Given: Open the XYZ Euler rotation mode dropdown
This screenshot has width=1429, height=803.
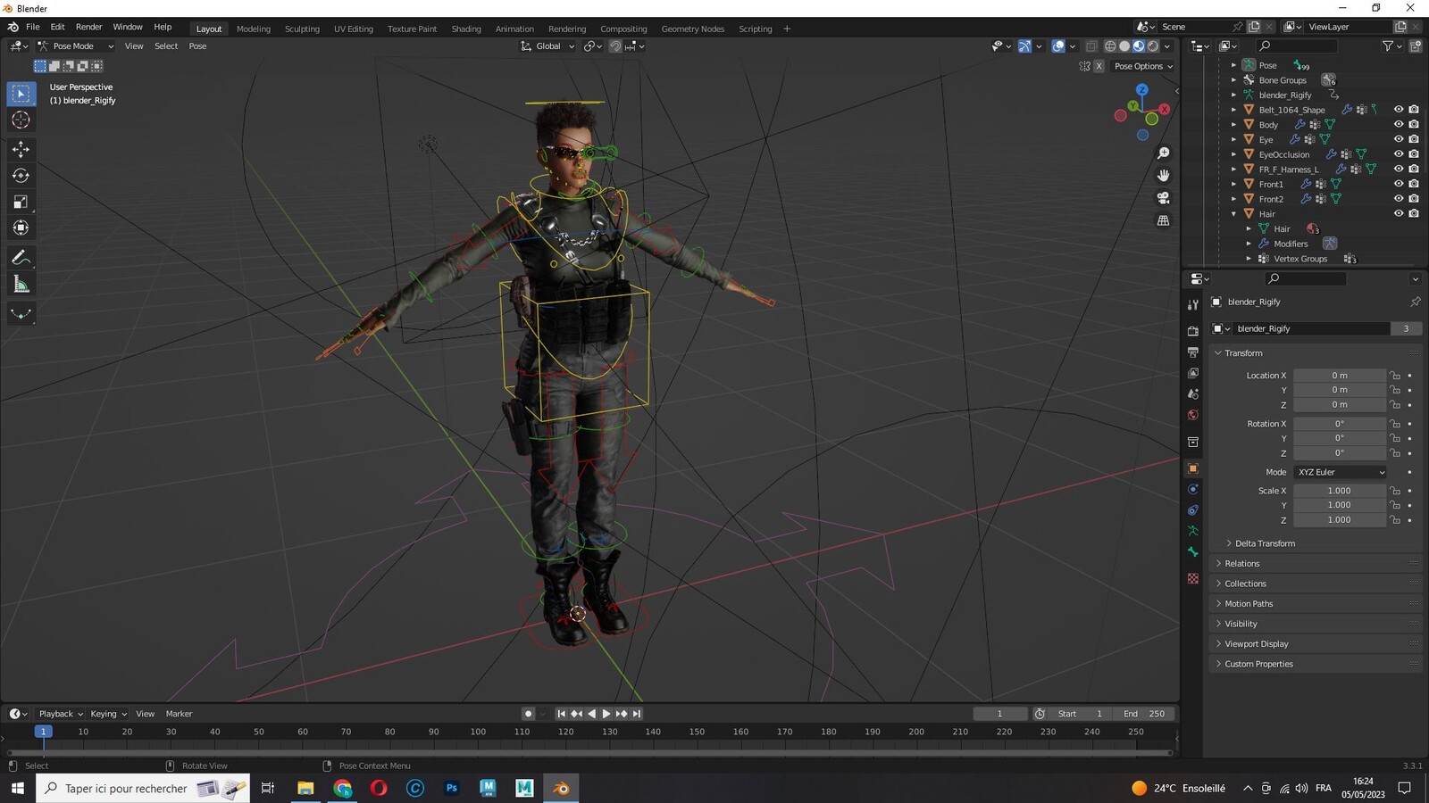Looking at the screenshot, I should [x=1341, y=472].
